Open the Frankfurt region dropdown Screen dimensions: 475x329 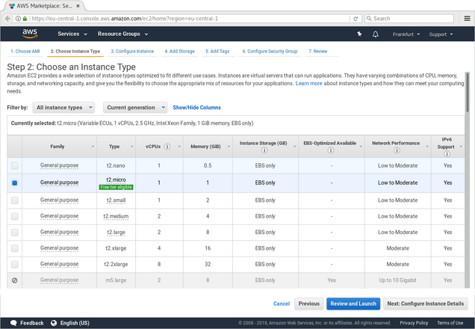coord(409,34)
